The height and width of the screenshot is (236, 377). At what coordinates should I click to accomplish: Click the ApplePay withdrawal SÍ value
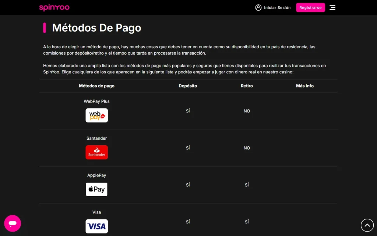click(x=247, y=185)
